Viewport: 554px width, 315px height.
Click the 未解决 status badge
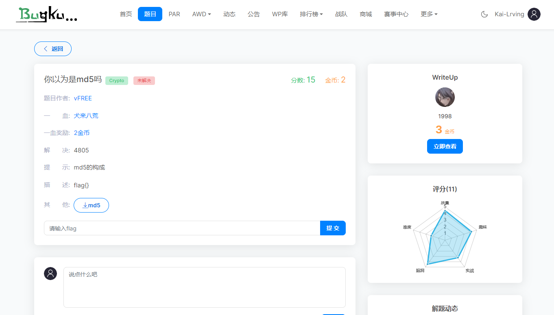click(144, 80)
